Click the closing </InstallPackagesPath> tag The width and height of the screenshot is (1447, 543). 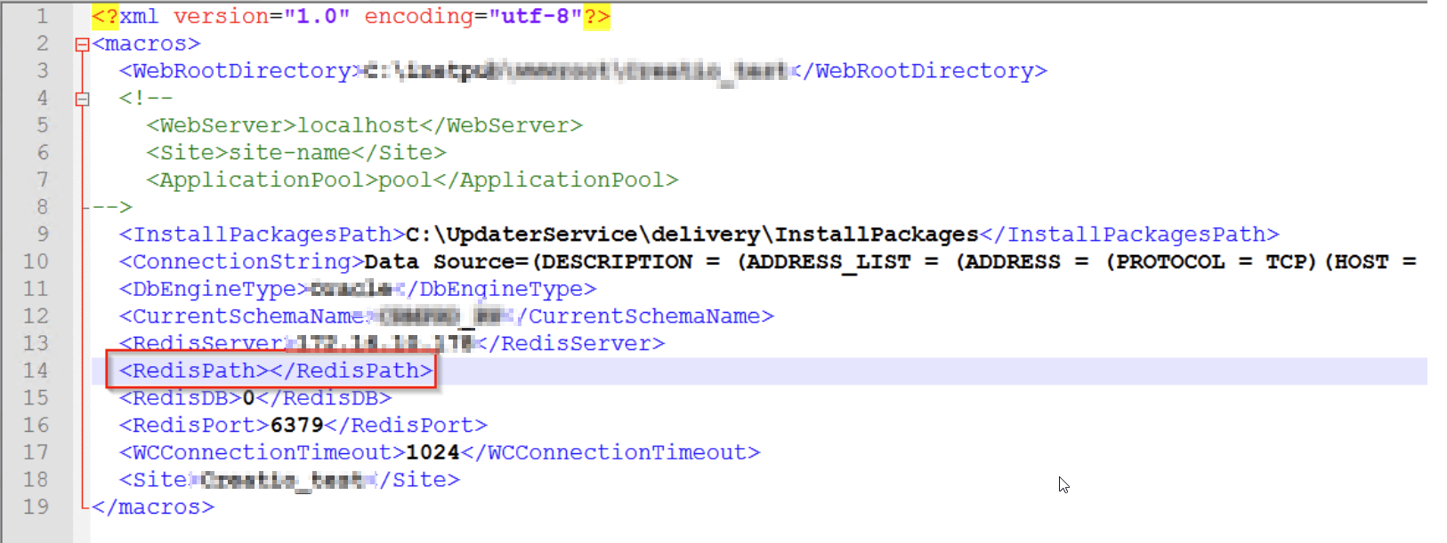(1129, 235)
